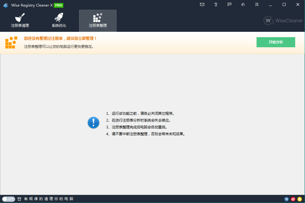
Task: Click the 有规律的清理你的电脑 label
Action: (49, 199)
